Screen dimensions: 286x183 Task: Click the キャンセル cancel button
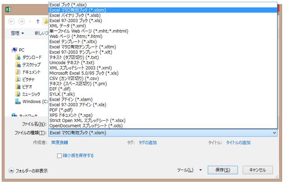(258, 170)
